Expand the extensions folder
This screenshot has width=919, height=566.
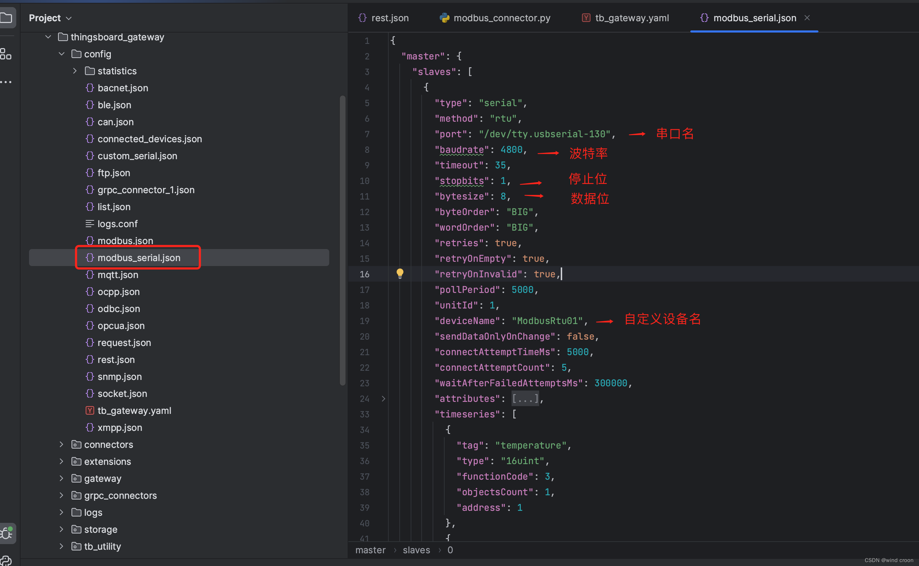point(61,461)
